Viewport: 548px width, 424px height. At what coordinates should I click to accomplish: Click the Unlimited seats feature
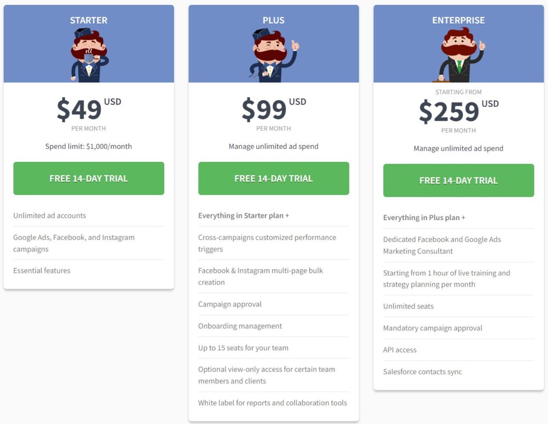[x=408, y=307]
